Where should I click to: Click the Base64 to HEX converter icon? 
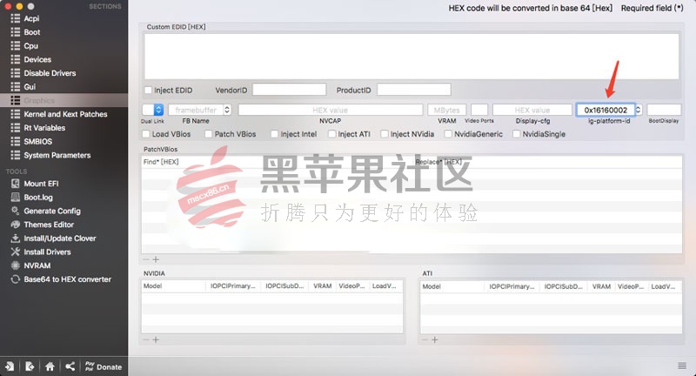click(16, 279)
